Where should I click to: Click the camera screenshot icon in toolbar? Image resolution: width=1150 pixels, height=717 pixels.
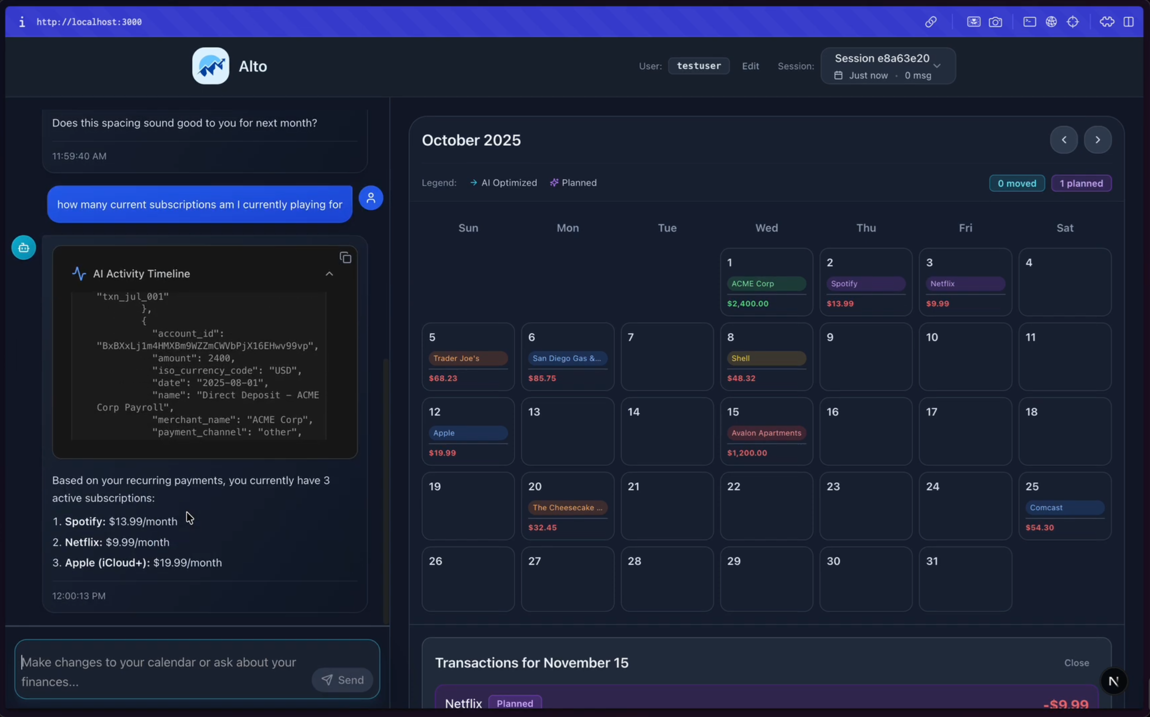[995, 22]
